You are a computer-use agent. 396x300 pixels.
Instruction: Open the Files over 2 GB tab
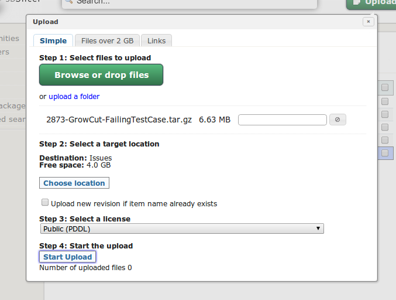coord(107,40)
